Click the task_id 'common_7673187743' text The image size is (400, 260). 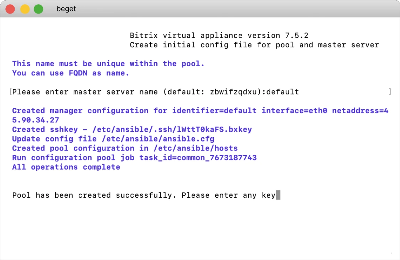coord(198,158)
